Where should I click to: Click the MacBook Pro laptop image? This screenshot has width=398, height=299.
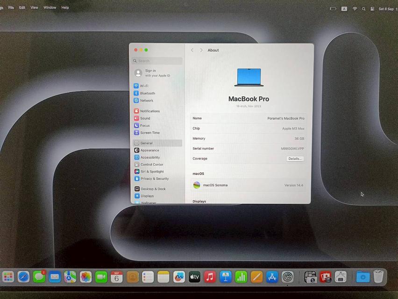point(249,78)
